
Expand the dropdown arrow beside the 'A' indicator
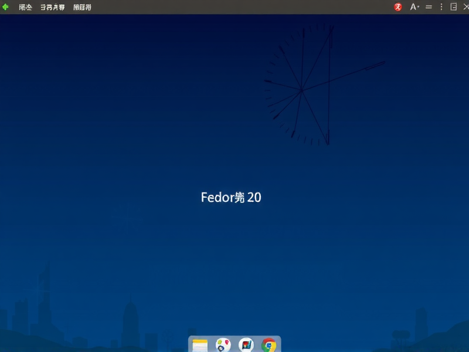[417, 8]
